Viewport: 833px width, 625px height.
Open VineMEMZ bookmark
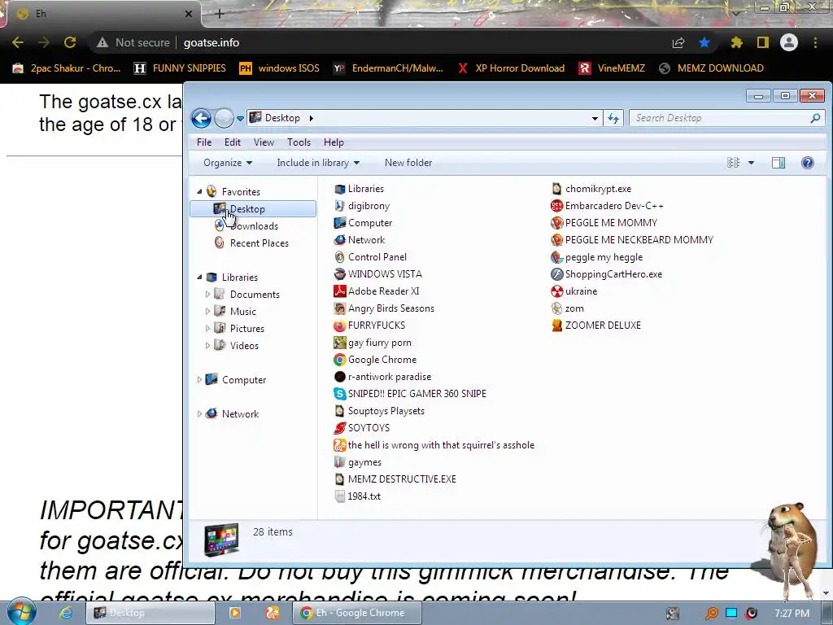(612, 68)
